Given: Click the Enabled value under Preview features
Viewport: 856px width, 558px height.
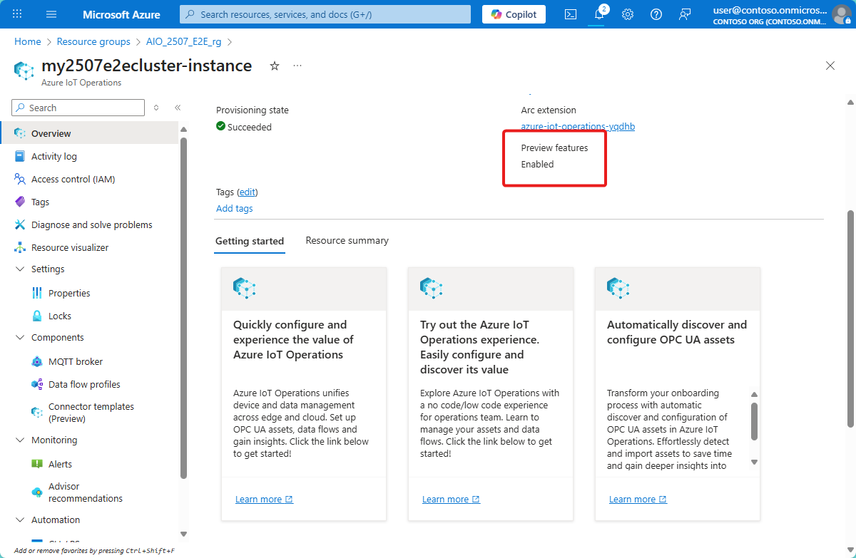Looking at the screenshot, I should (x=537, y=164).
